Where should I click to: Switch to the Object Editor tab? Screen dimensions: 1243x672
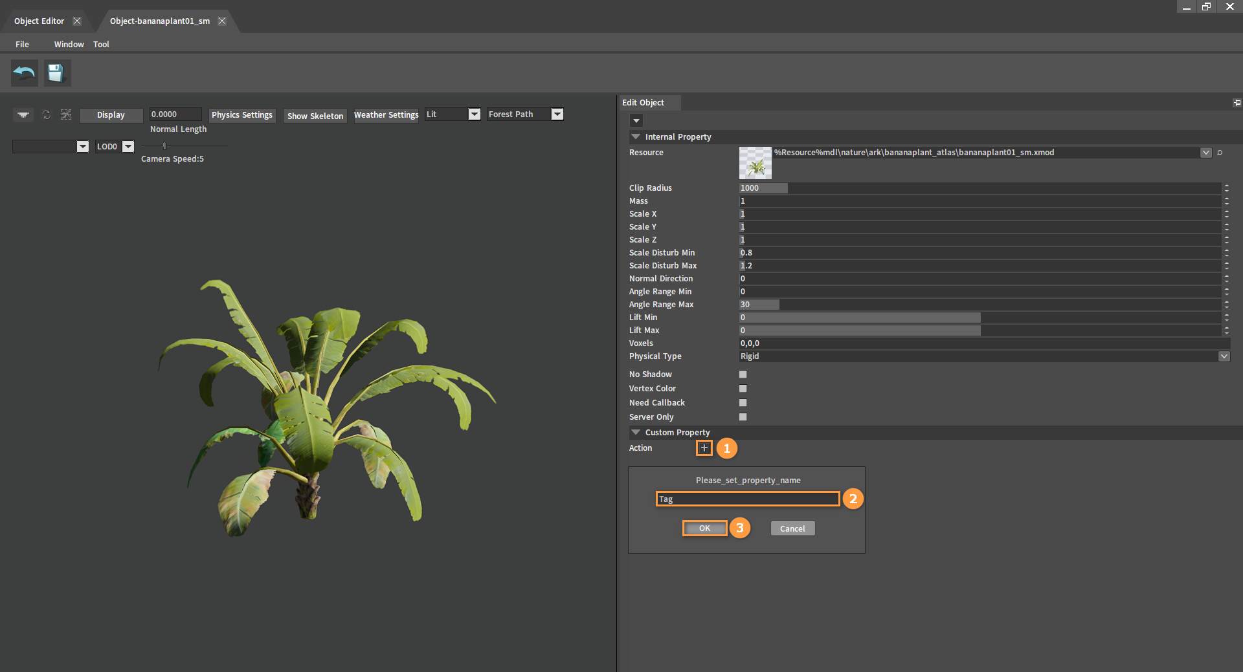click(39, 21)
